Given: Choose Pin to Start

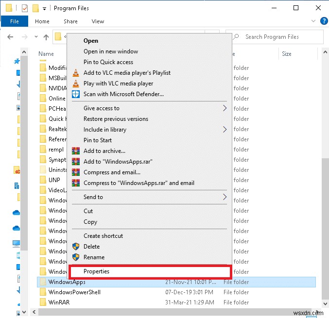Looking at the screenshot, I should pyautogui.click(x=98, y=140).
